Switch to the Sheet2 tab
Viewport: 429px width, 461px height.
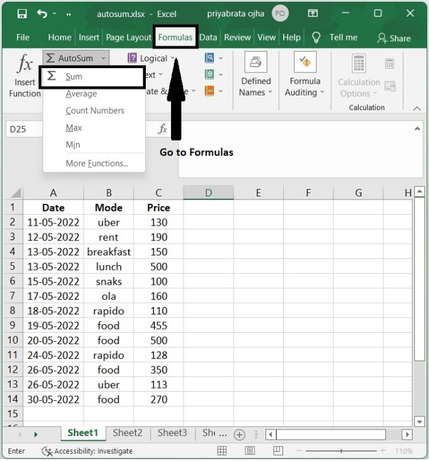click(x=127, y=433)
